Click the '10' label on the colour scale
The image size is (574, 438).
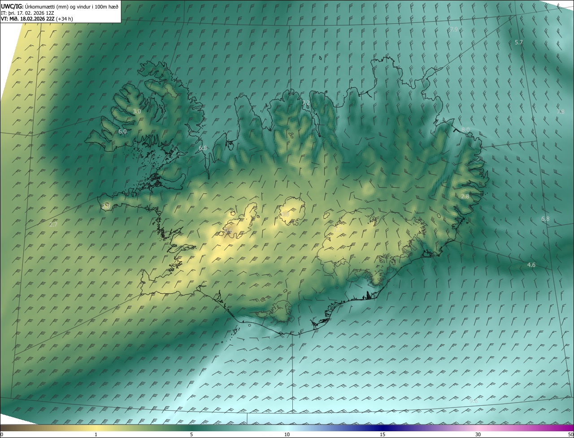point(287,434)
